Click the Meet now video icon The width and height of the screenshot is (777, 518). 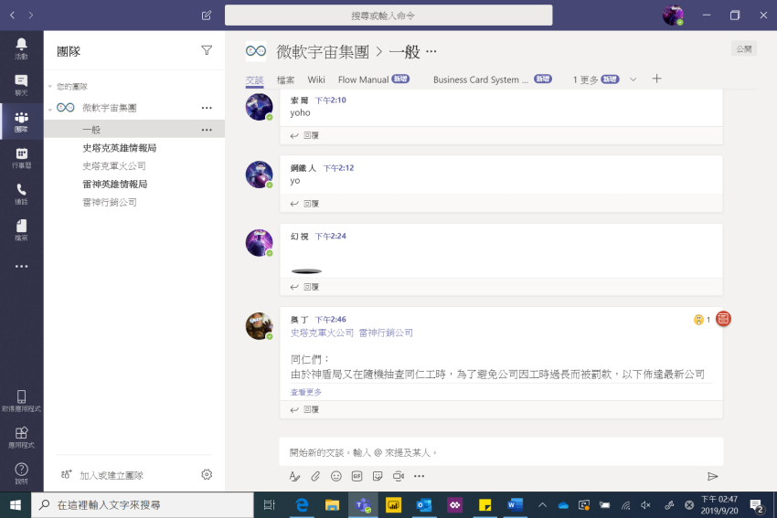[x=399, y=476]
